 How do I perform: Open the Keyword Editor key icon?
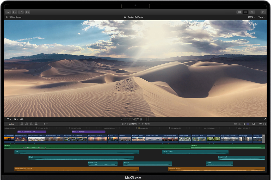click(x=14, y=12)
